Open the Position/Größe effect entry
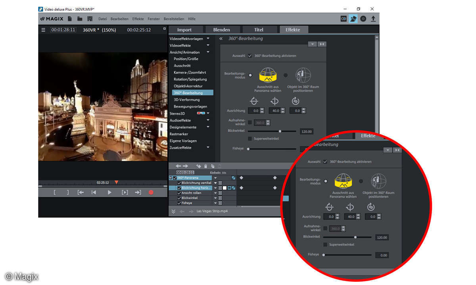This screenshot has height=285, width=476. [186, 59]
